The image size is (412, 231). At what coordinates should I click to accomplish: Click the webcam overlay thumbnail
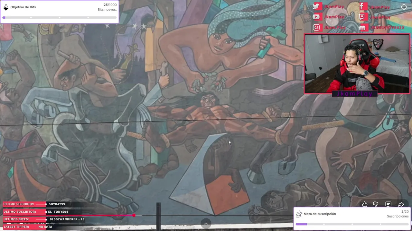pos(357,64)
